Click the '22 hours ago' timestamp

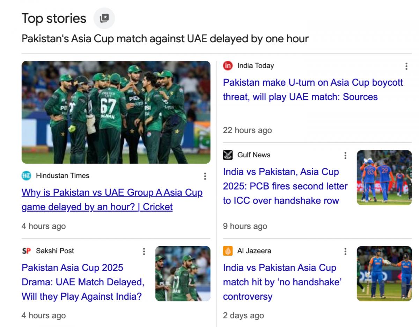(x=247, y=130)
